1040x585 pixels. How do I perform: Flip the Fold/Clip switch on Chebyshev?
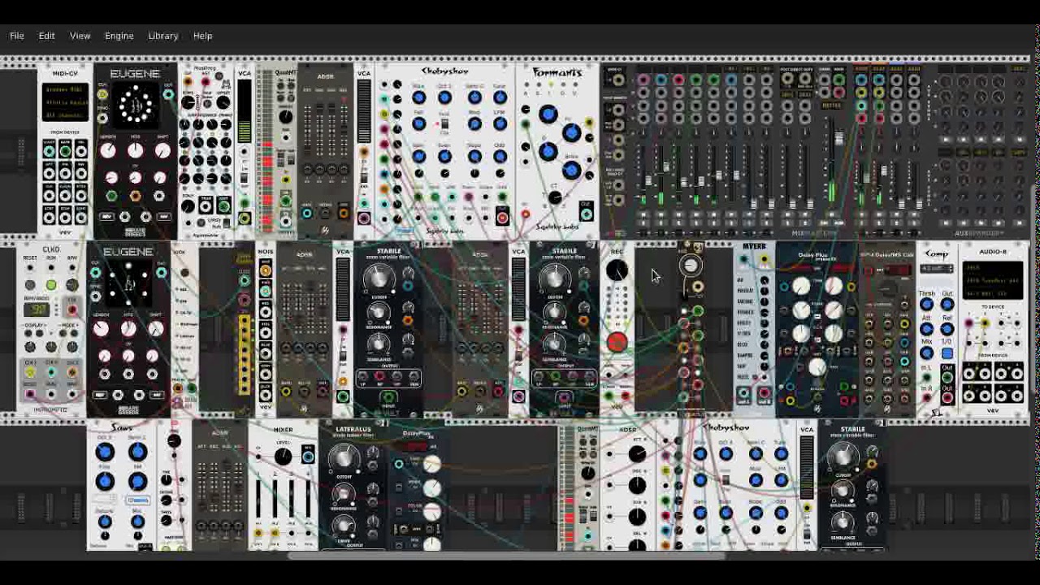[x=444, y=124]
